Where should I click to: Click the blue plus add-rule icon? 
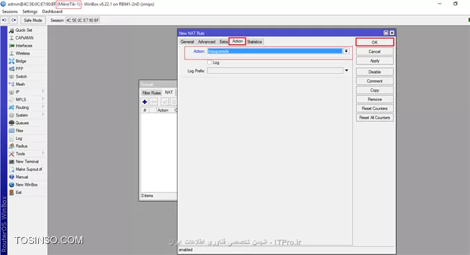click(x=145, y=102)
